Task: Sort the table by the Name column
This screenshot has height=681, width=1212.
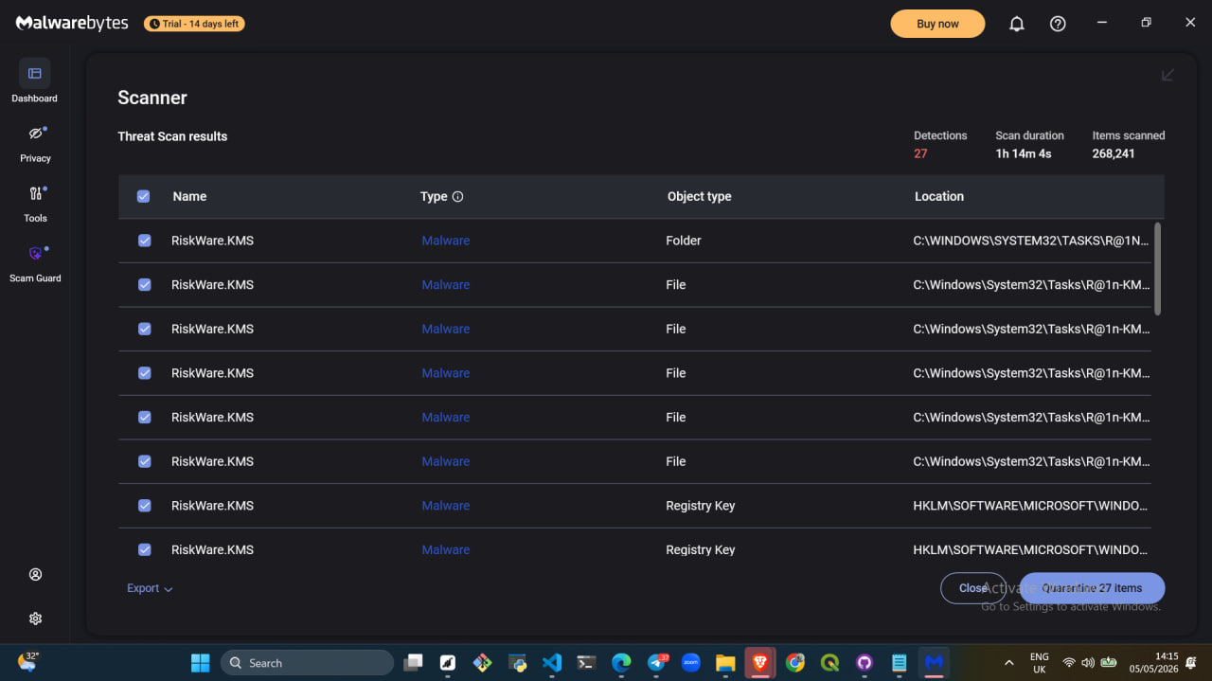Action: (x=189, y=196)
